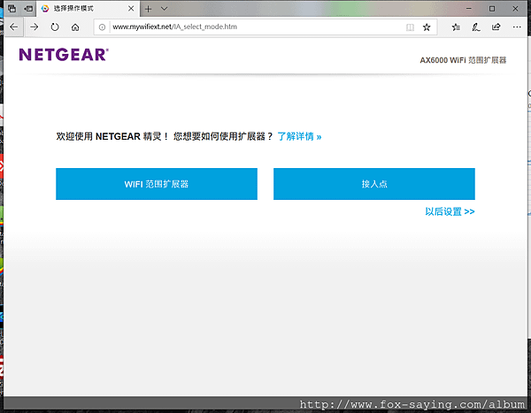
Task: Select the 选择操作模式 tab
Action: pyautogui.click(x=88, y=9)
